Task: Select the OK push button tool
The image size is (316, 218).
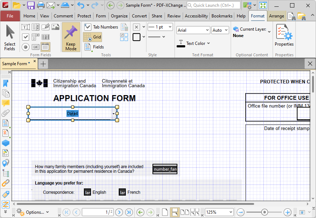Action: point(36,47)
